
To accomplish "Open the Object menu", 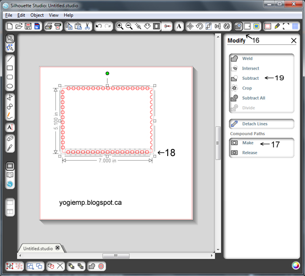I will click(37, 15).
